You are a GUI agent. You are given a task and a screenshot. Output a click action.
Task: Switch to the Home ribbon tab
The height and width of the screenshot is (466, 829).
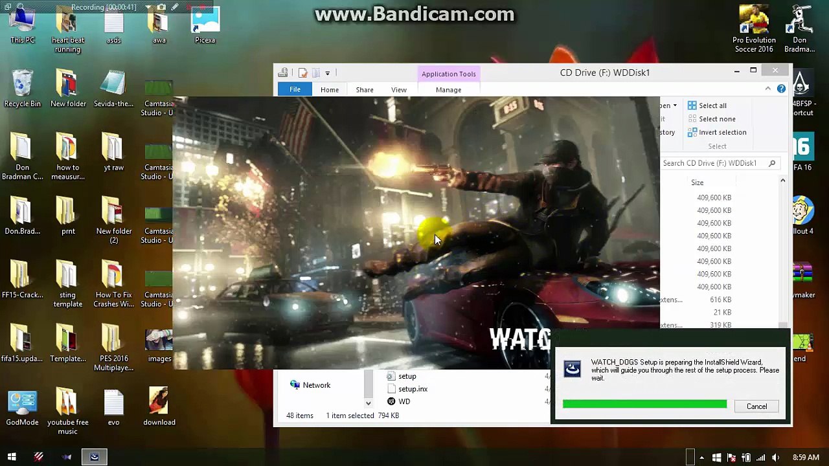329,90
